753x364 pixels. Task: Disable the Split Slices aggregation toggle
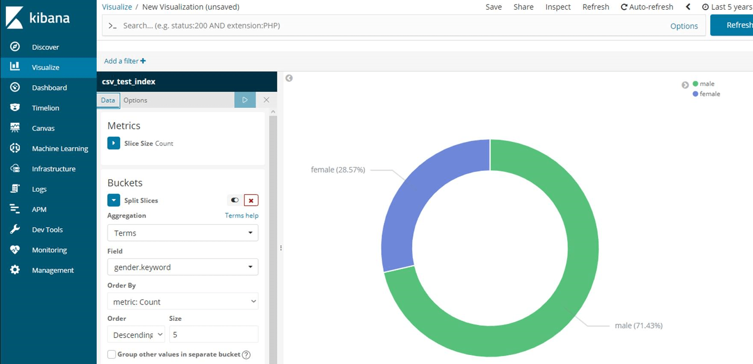tap(235, 200)
